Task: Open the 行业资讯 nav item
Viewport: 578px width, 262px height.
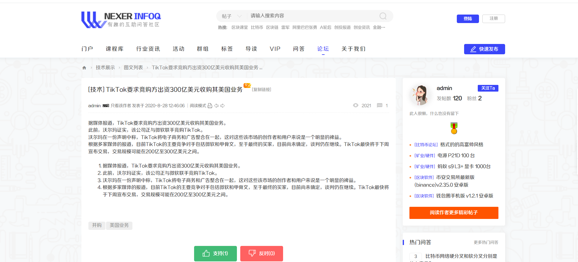Action: [x=148, y=49]
